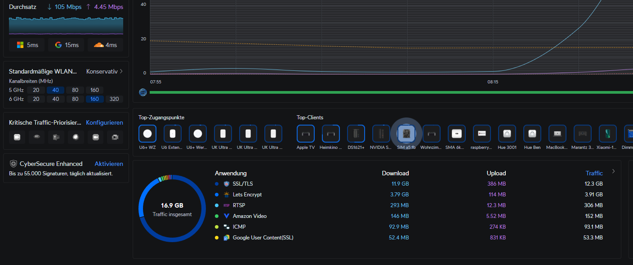Set 6 GHz channel width to 40
This screenshot has width=633, height=265.
click(x=56, y=99)
